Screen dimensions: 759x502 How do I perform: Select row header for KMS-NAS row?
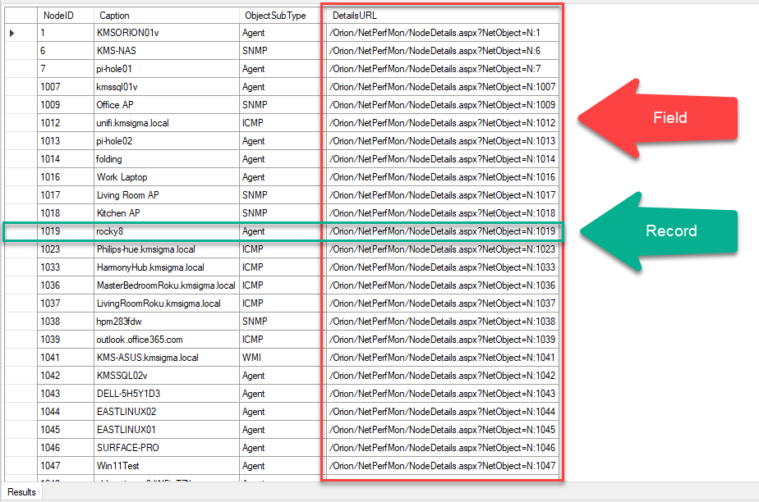click(x=21, y=51)
